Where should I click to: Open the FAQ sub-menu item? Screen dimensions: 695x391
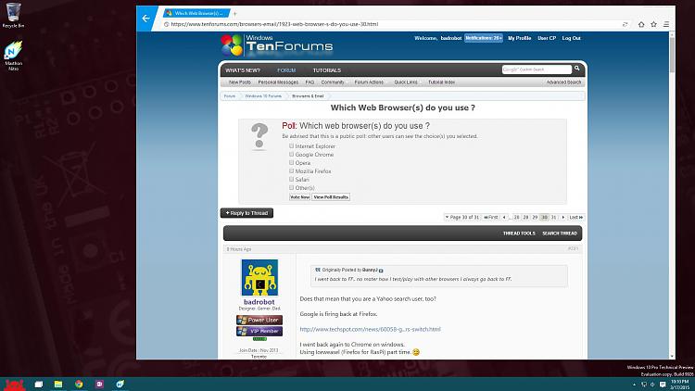310,82
